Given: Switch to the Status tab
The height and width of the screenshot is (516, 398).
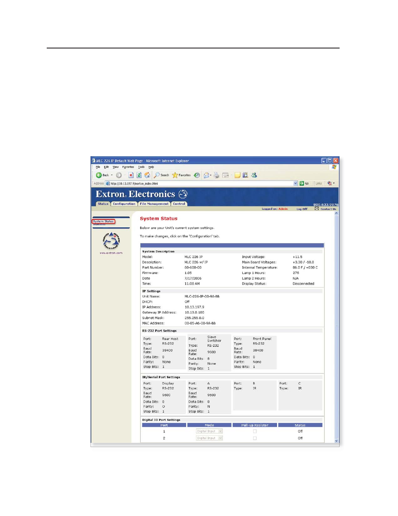Looking at the screenshot, I should click(103, 204).
